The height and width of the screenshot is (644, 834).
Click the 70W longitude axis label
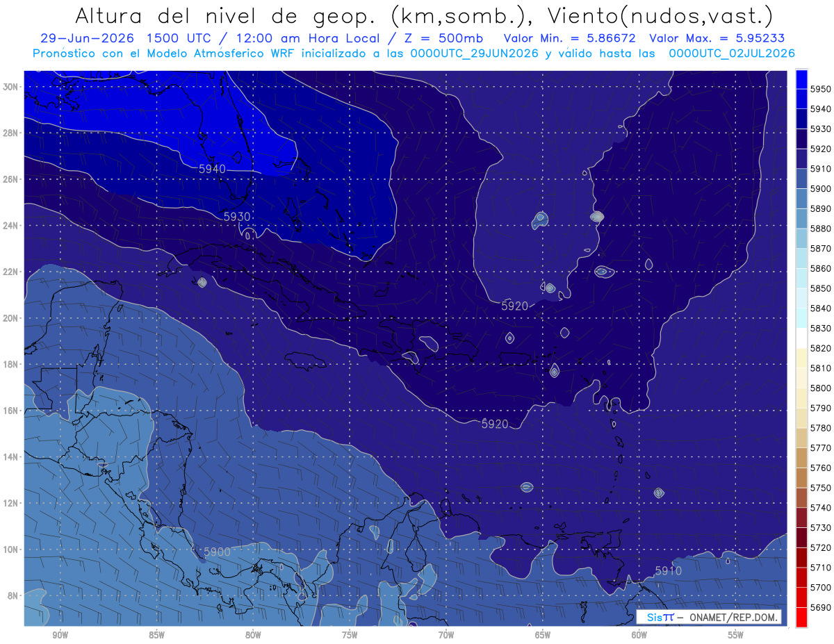point(446,635)
